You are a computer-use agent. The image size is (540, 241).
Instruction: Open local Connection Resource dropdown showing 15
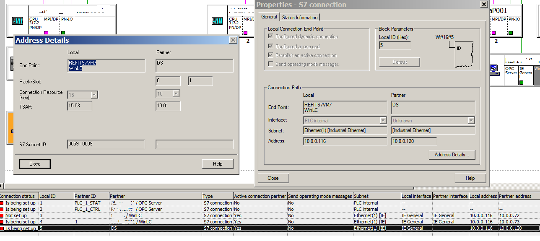click(94, 94)
